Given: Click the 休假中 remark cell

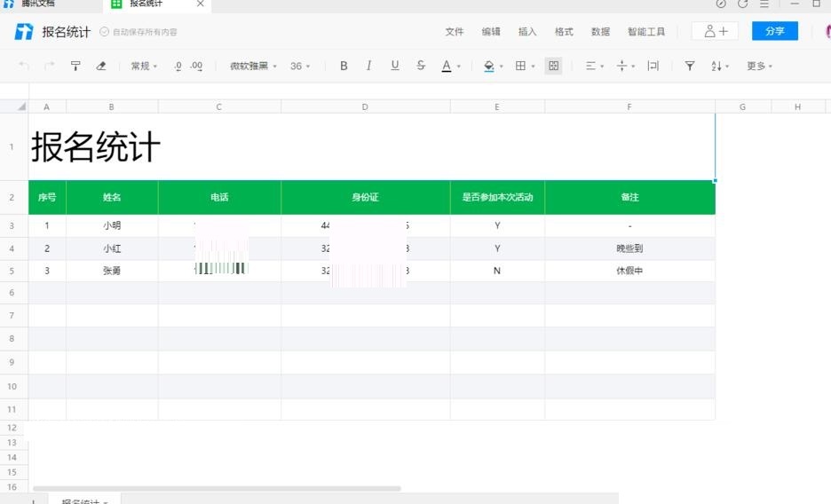Looking at the screenshot, I should pos(629,271).
